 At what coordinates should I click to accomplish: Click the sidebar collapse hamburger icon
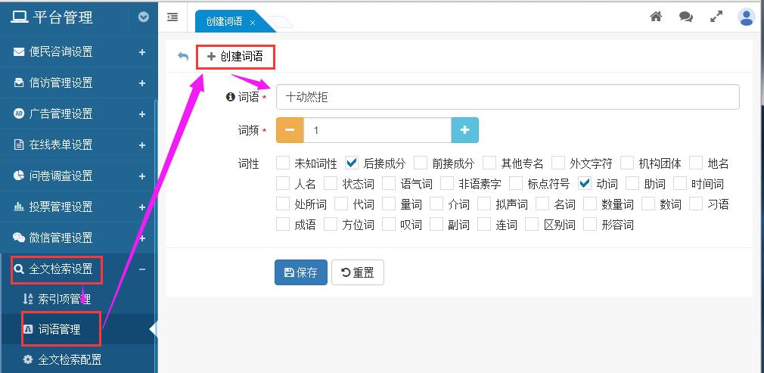(172, 17)
